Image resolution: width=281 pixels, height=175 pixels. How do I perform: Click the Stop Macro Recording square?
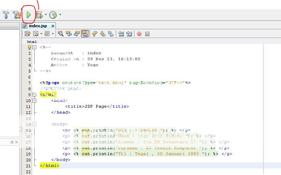pos(147,34)
